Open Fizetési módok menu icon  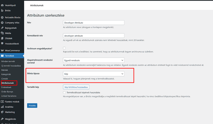coord(2,102)
